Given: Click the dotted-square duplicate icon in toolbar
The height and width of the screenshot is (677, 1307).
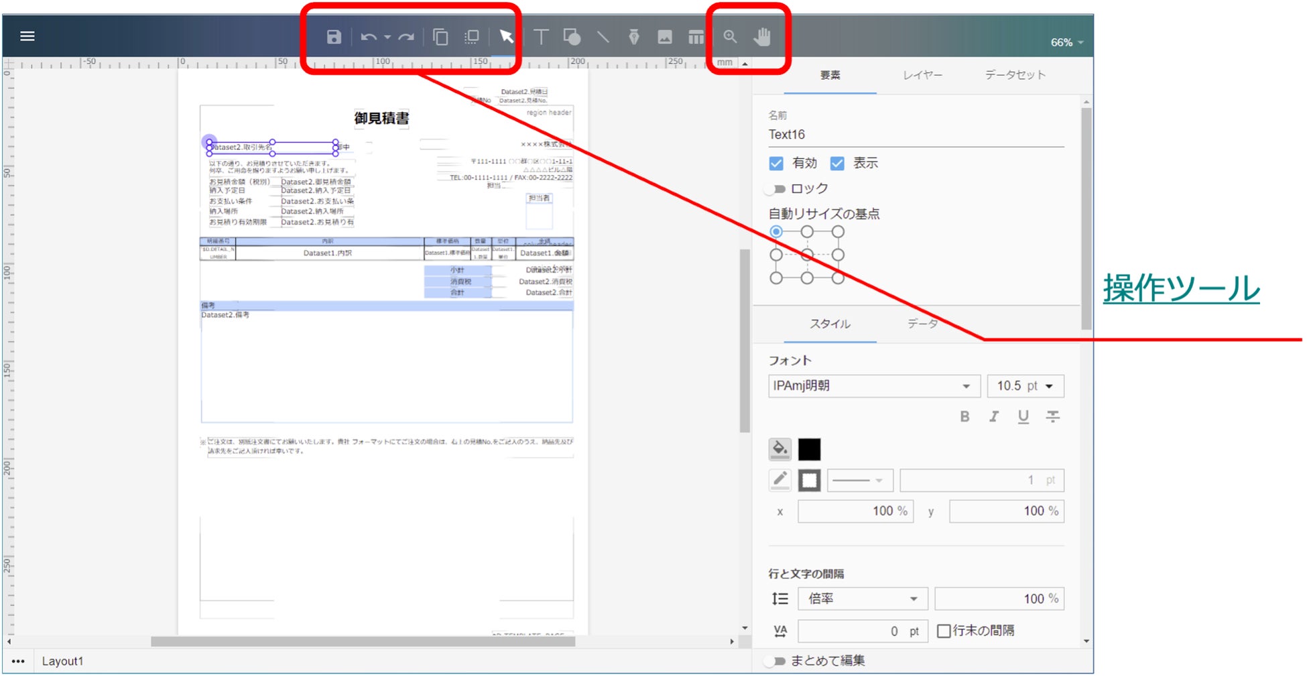Looking at the screenshot, I should point(472,37).
